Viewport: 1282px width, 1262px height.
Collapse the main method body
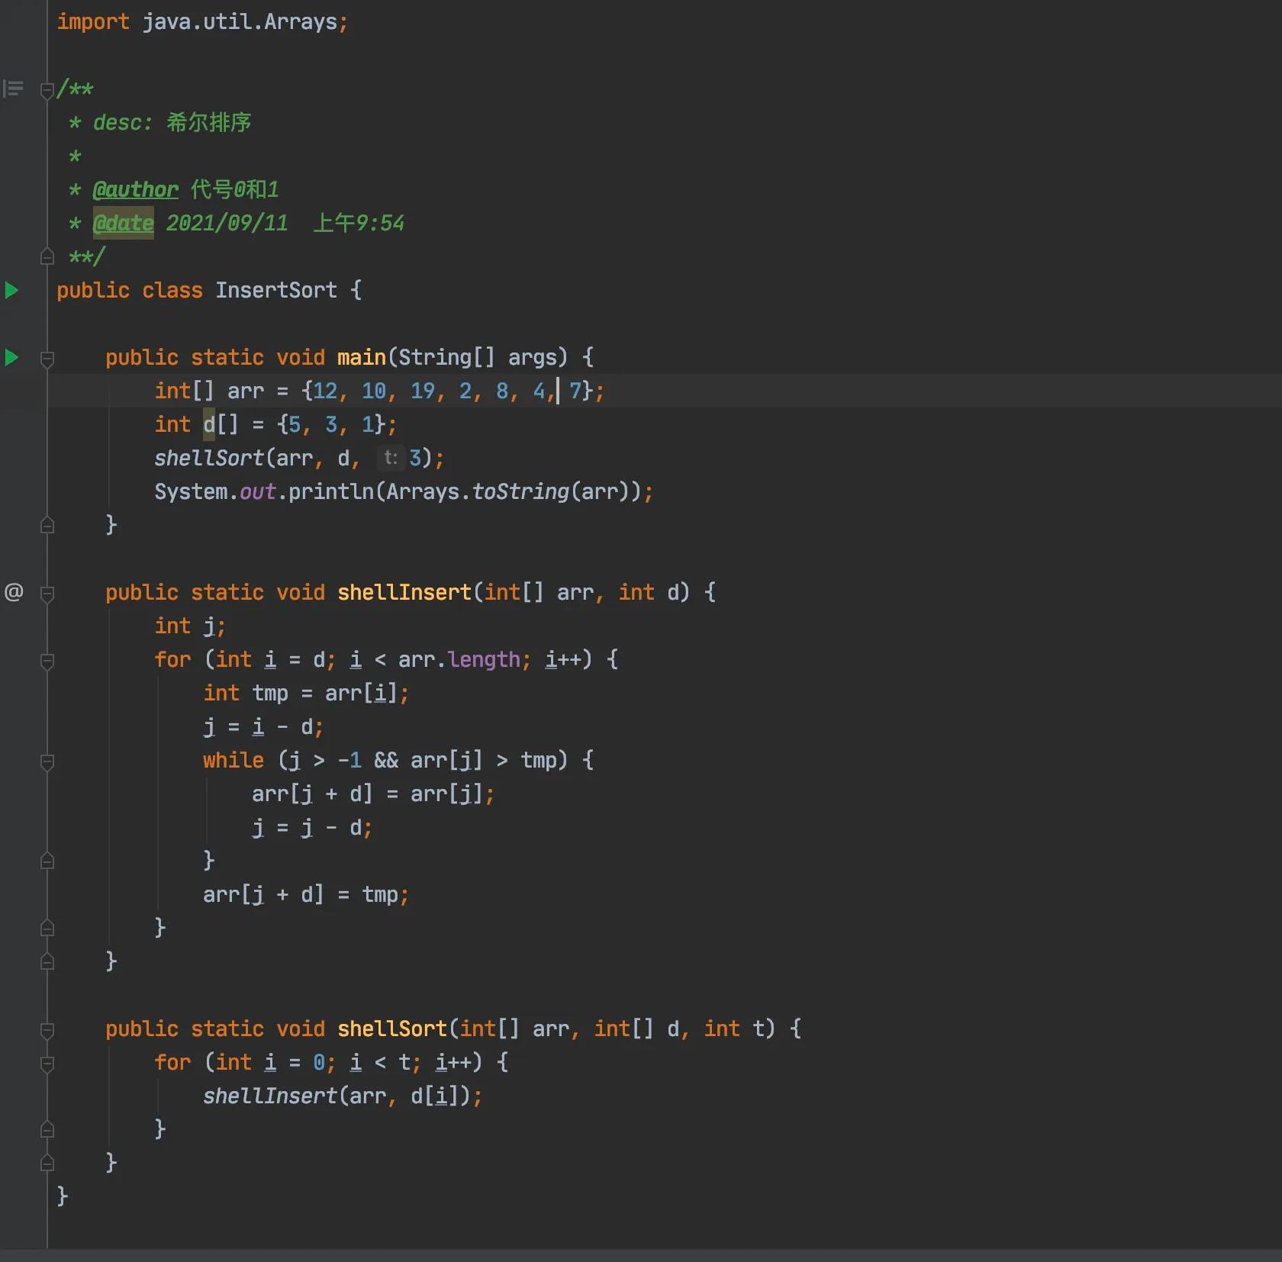point(47,359)
